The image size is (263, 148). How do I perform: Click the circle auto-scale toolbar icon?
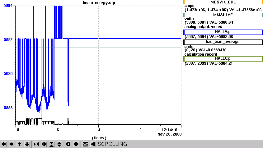[x=68, y=144]
